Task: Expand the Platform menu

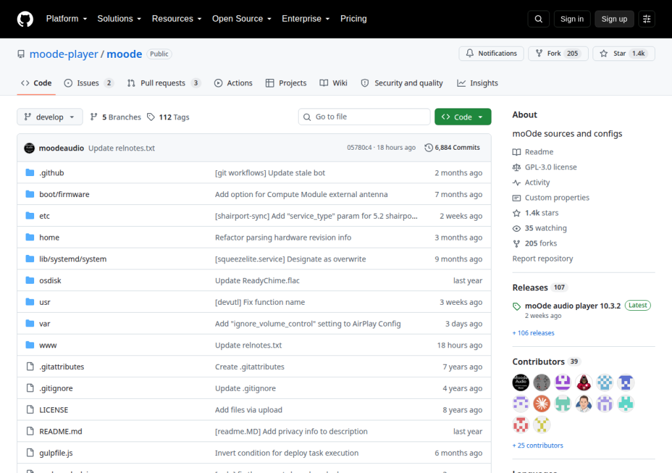Action: [x=66, y=19]
